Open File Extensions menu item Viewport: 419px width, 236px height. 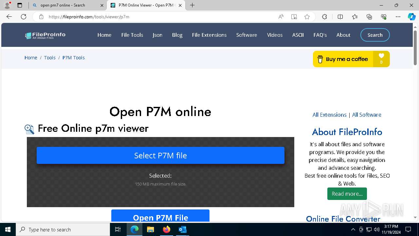pyautogui.click(x=209, y=35)
